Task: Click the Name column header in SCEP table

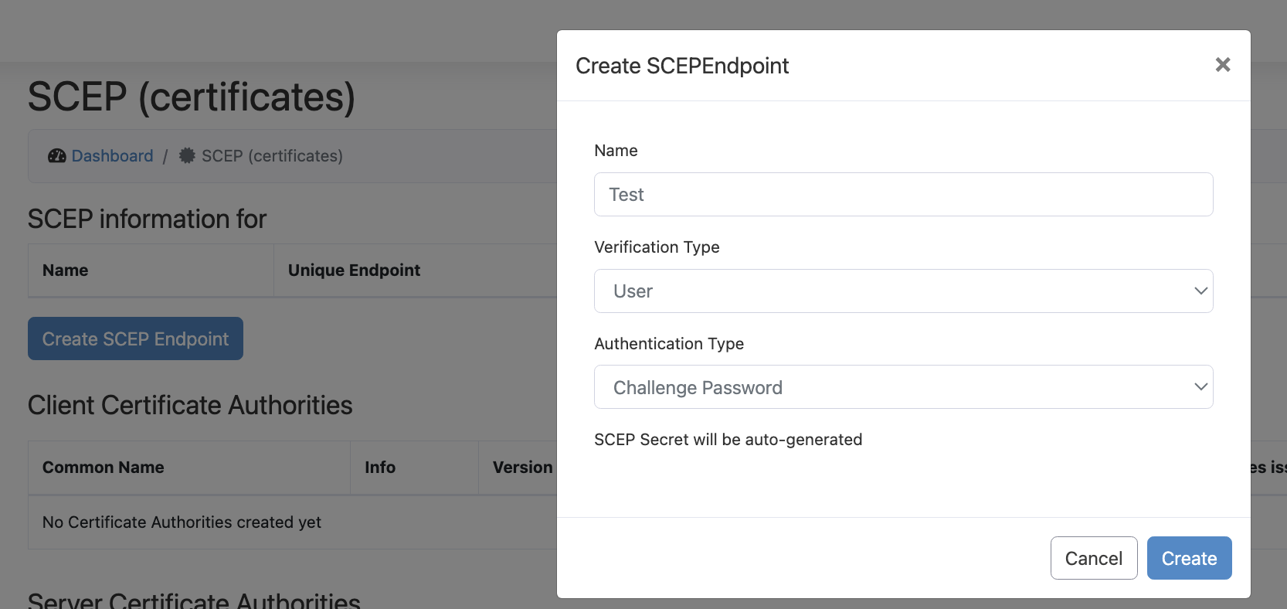Action: (x=66, y=270)
